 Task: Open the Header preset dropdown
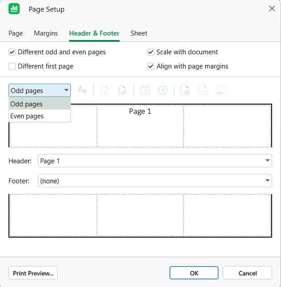(x=267, y=161)
